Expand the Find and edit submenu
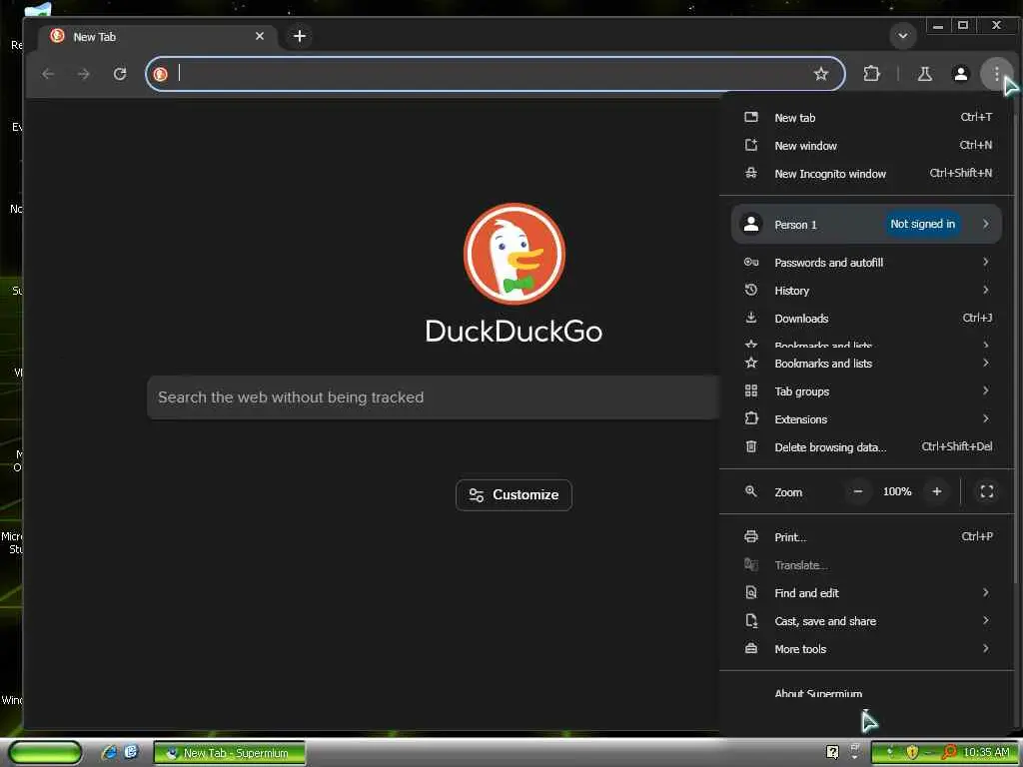Image resolution: width=1023 pixels, height=767 pixels. point(868,593)
